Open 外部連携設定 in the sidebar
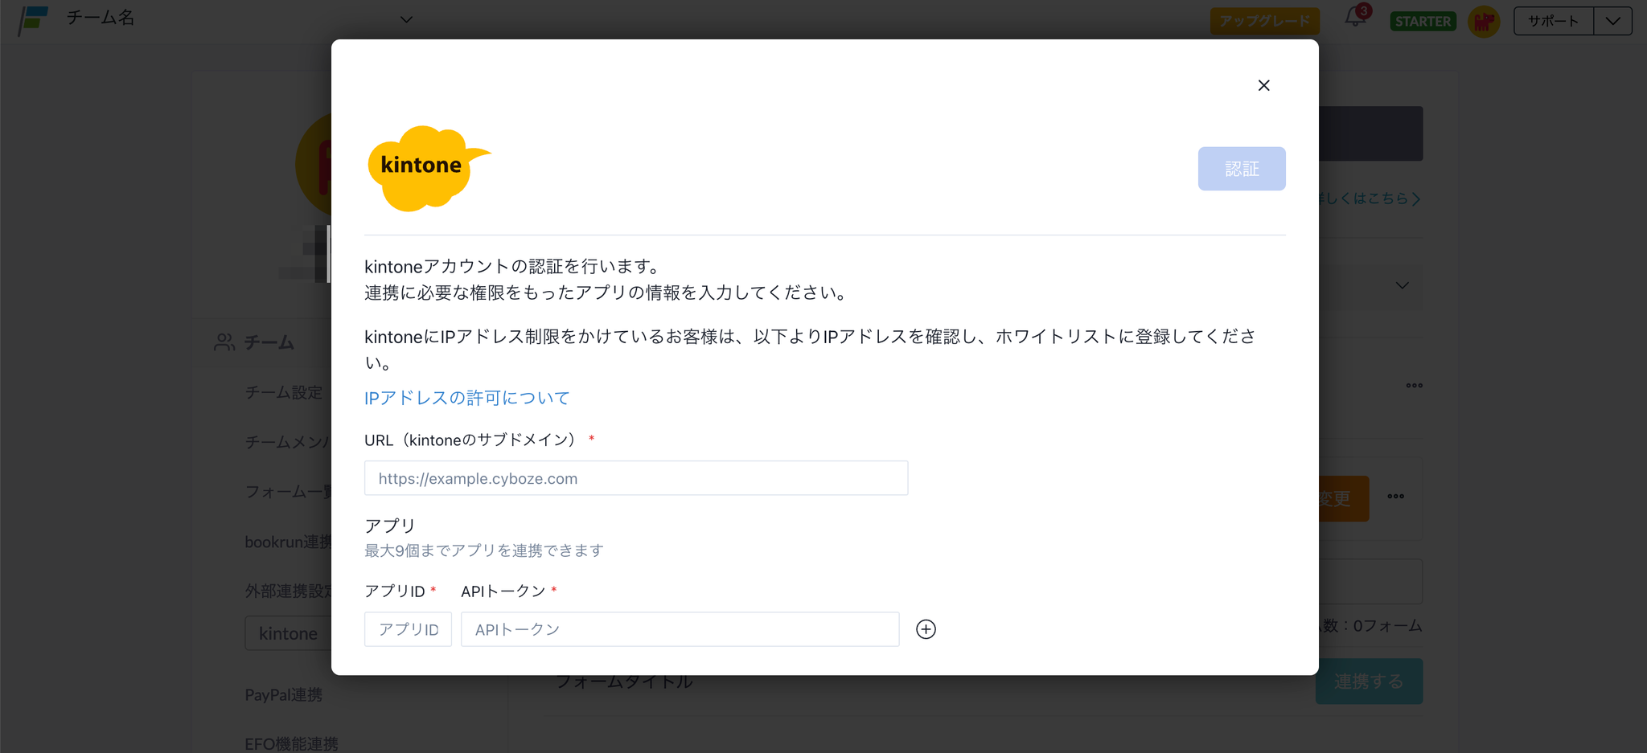 [288, 591]
